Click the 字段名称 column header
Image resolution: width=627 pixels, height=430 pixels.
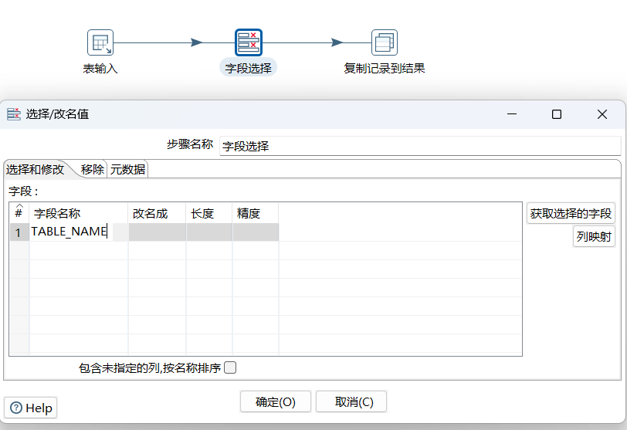click(79, 213)
